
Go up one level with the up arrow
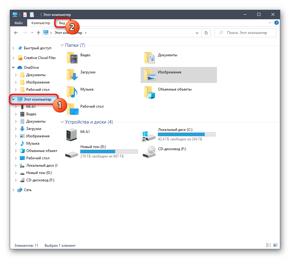(39, 33)
